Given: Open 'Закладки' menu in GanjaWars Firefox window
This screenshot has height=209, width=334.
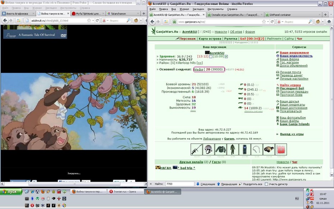Looking at the screenshot, I should 198,9.
